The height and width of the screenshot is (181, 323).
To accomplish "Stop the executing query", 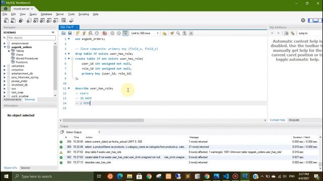I will 97,33.
